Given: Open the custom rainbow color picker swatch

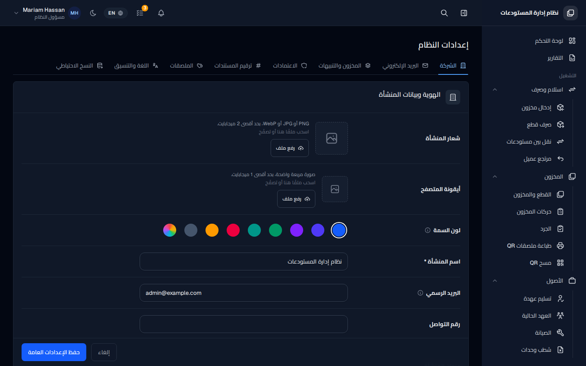Looking at the screenshot, I should click(170, 230).
